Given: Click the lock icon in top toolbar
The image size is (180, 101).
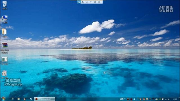Looking at the screenshot, I should [x=95, y=2].
